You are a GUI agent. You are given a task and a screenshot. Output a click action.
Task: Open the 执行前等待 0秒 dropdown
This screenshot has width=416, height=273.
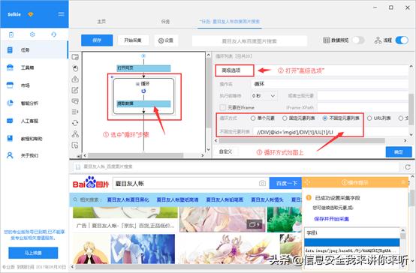coord(264,96)
